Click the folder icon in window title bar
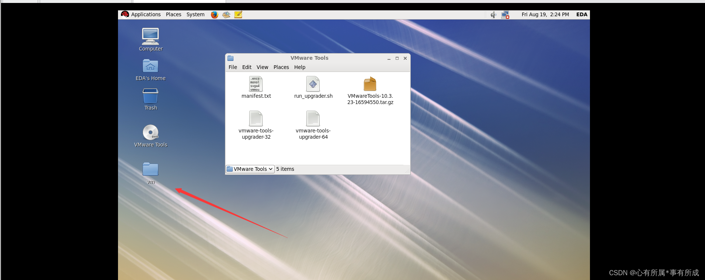This screenshot has width=705, height=280. pyautogui.click(x=230, y=58)
